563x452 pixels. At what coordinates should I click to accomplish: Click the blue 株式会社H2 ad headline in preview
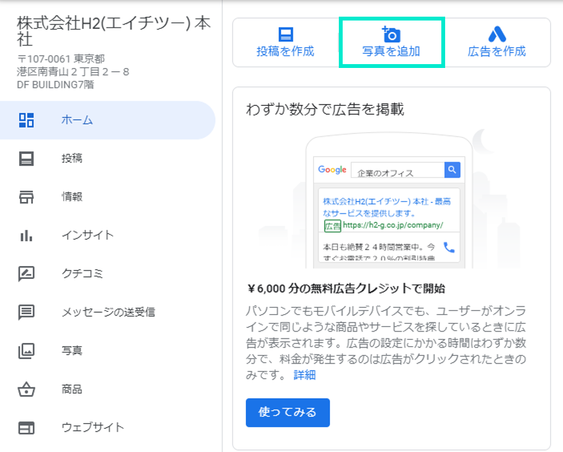[386, 206]
